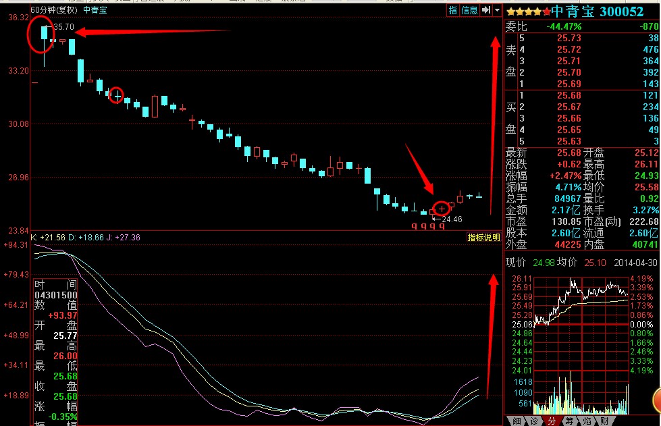Click the 金额 value 2.17亿

click(x=566, y=210)
